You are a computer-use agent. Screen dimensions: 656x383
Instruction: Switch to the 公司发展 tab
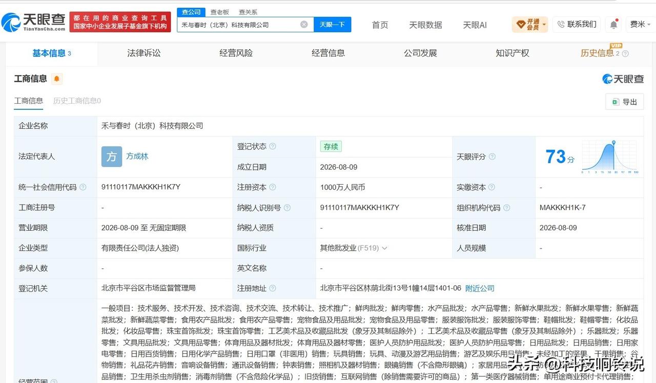point(420,53)
